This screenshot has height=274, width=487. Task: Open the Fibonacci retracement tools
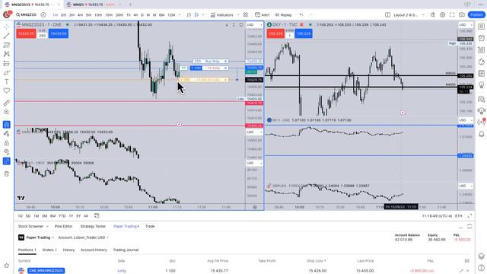(7, 45)
